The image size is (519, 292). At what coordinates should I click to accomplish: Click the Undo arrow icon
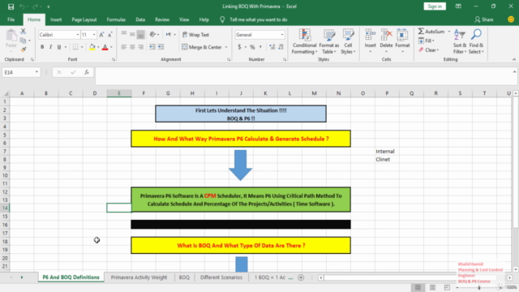(x=22, y=6)
